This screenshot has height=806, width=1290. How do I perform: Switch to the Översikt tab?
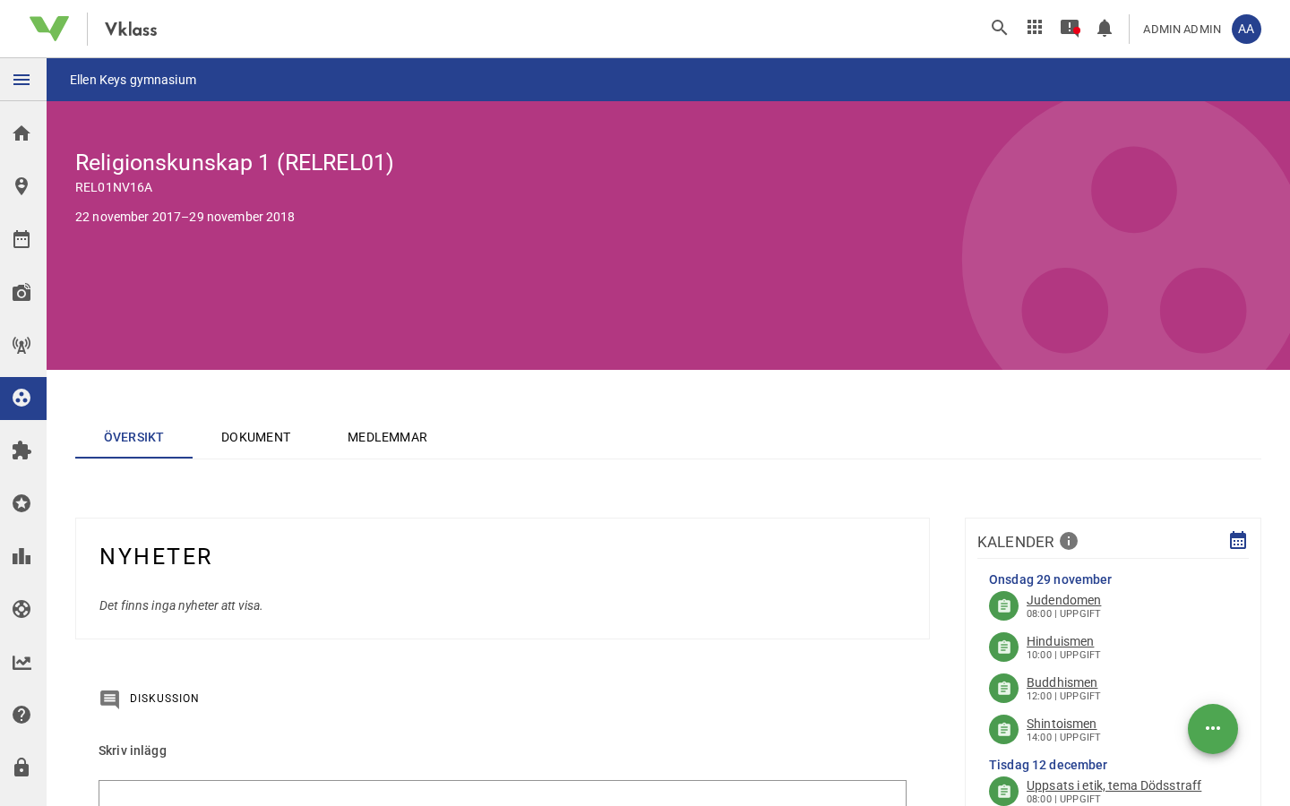click(133, 437)
